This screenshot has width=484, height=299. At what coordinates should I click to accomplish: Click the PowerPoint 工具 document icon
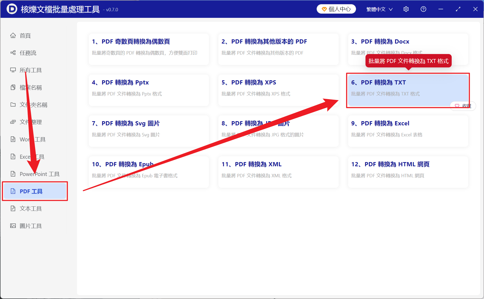tap(13, 174)
